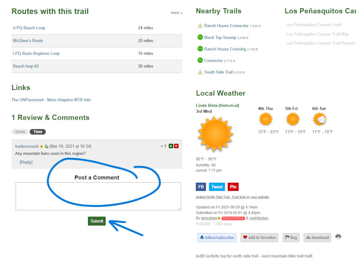
Task: Click the 5th Fri sunny weather icon
Action: (293, 119)
